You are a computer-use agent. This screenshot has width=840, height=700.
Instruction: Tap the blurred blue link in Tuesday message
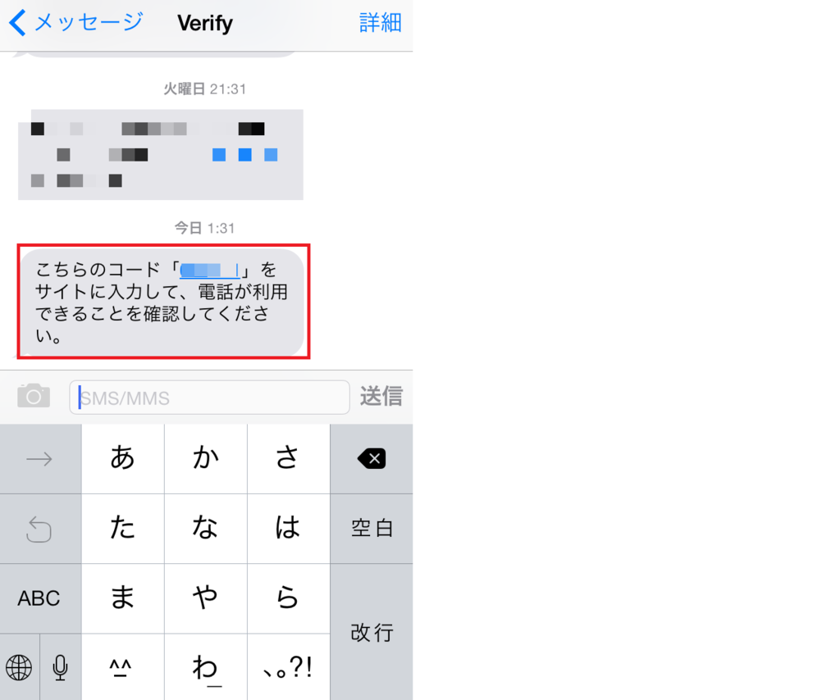tap(244, 155)
